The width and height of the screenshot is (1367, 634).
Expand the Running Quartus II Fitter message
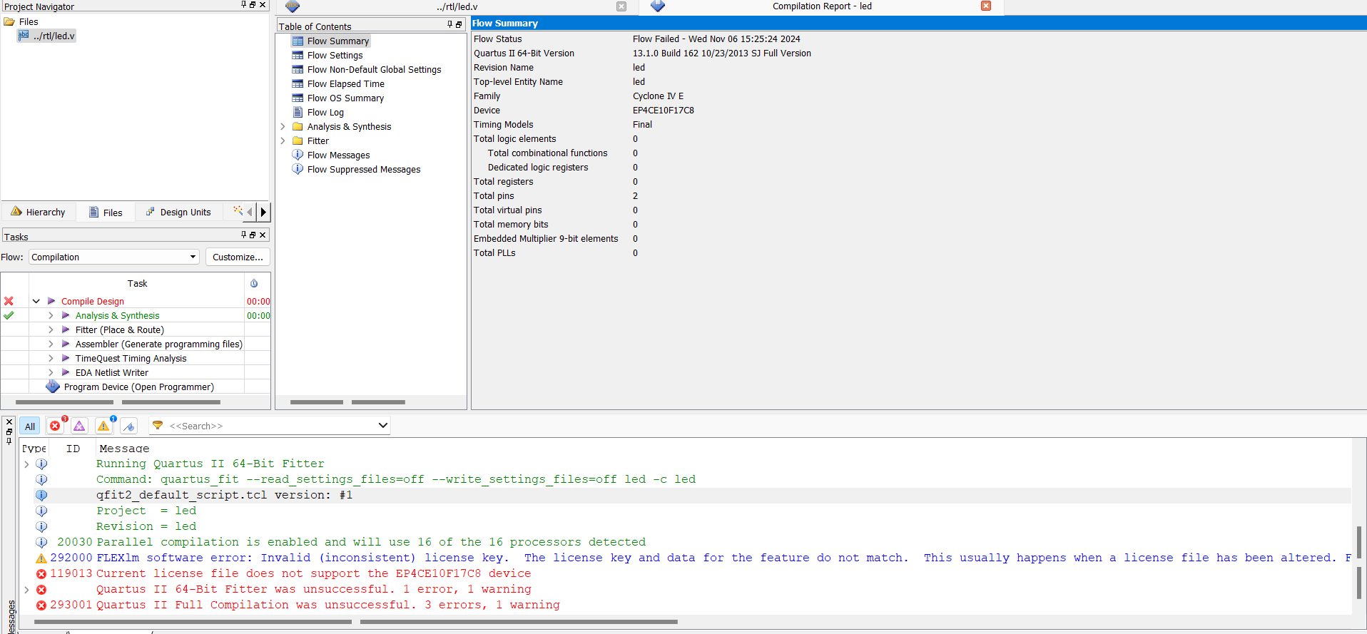pos(27,464)
